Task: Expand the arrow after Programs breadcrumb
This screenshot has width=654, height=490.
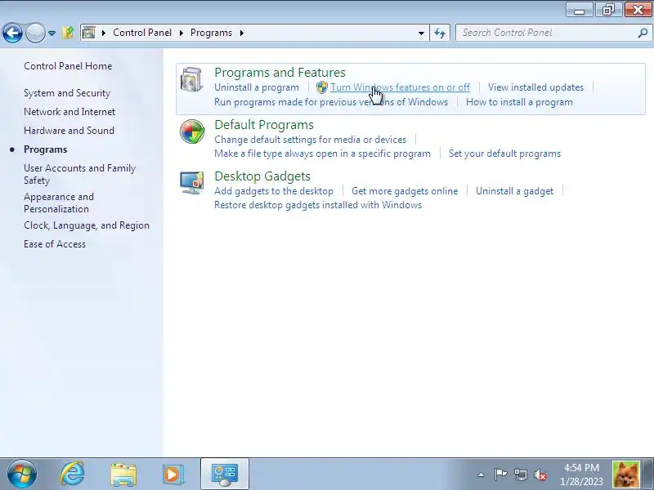Action: click(x=241, y=33)
